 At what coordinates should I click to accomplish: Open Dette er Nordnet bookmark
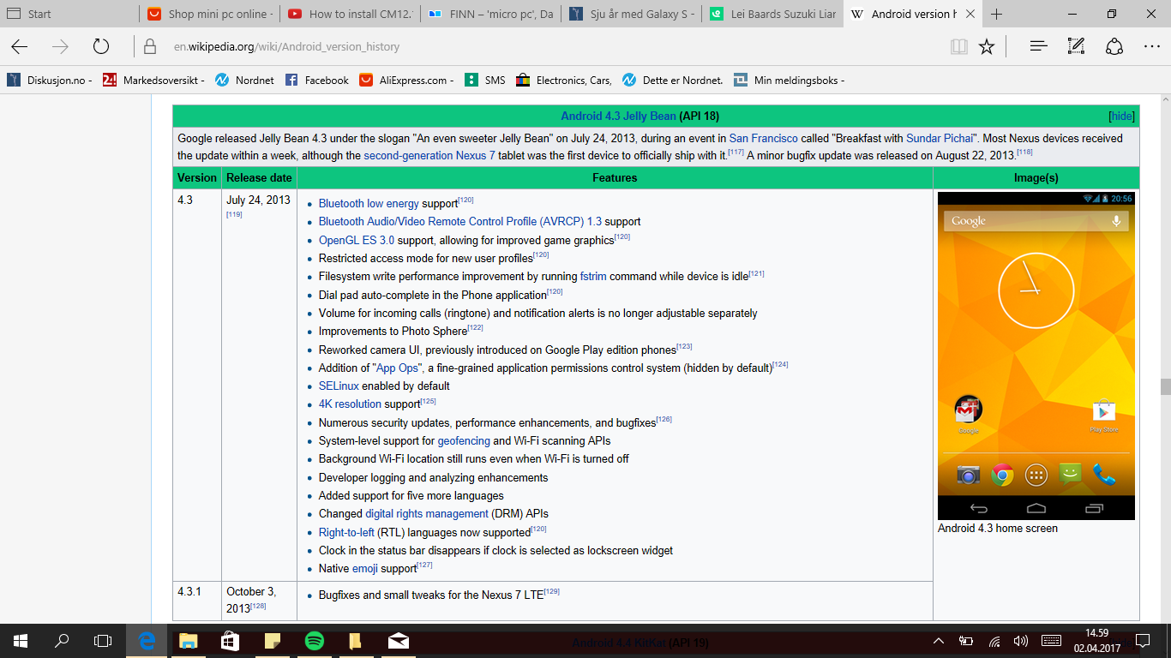click(673, 80)
